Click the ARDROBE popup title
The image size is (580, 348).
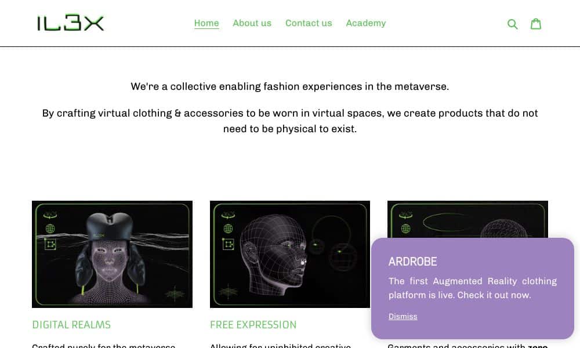[412, 262]
